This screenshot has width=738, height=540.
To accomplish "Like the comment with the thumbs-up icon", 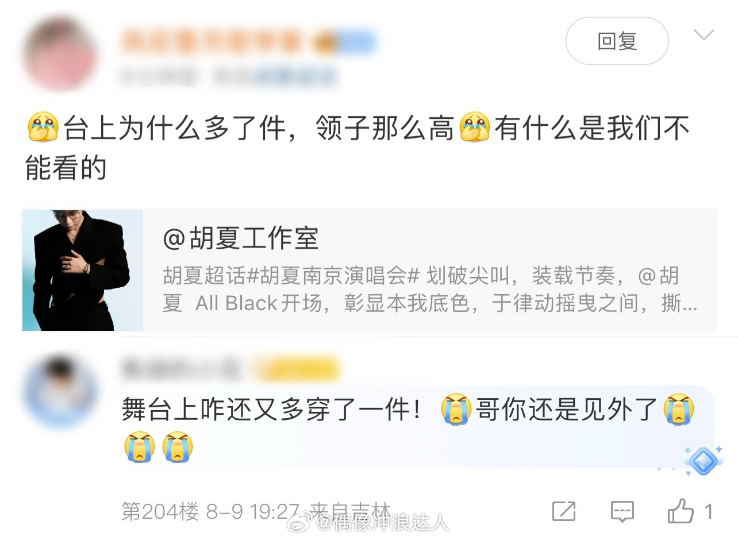I will [681, 511].
